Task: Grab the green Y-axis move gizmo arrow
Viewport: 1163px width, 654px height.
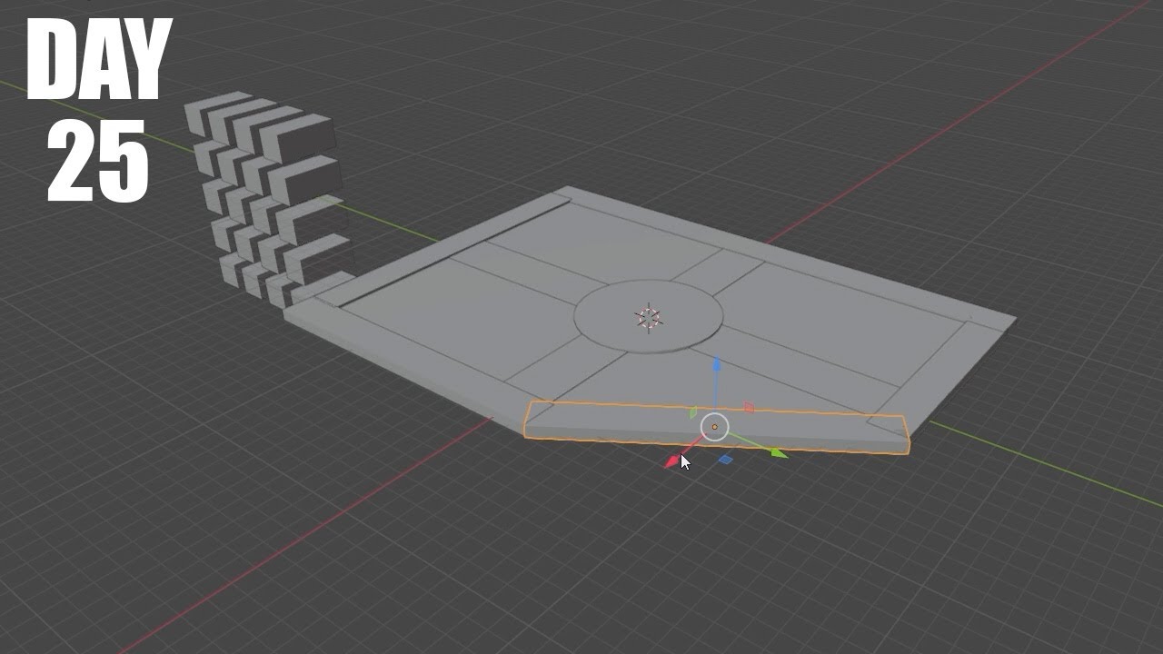Action: coord(779,452)
